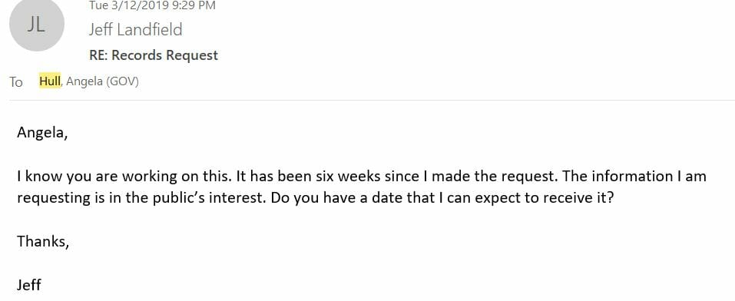The height and width of the screenshot is (301, 735).
Task: Open Angela (GOV) in the recipient field
Action: pos(103,81)
